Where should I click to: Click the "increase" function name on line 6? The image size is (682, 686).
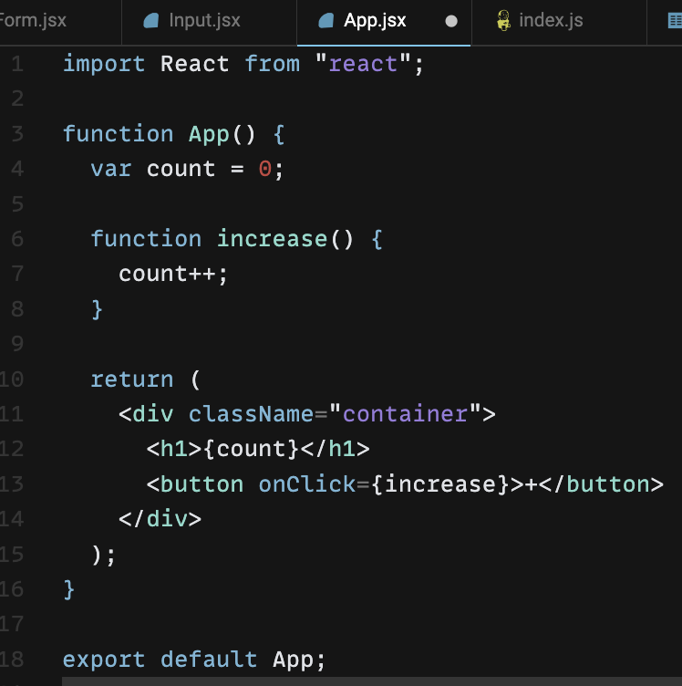272,239
